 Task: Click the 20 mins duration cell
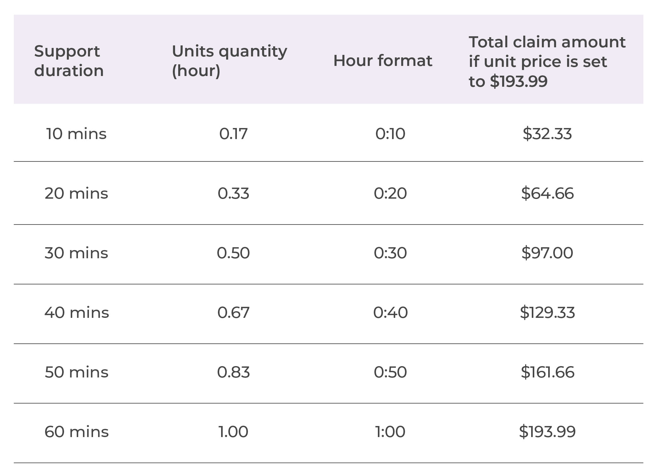coord(76,193)
